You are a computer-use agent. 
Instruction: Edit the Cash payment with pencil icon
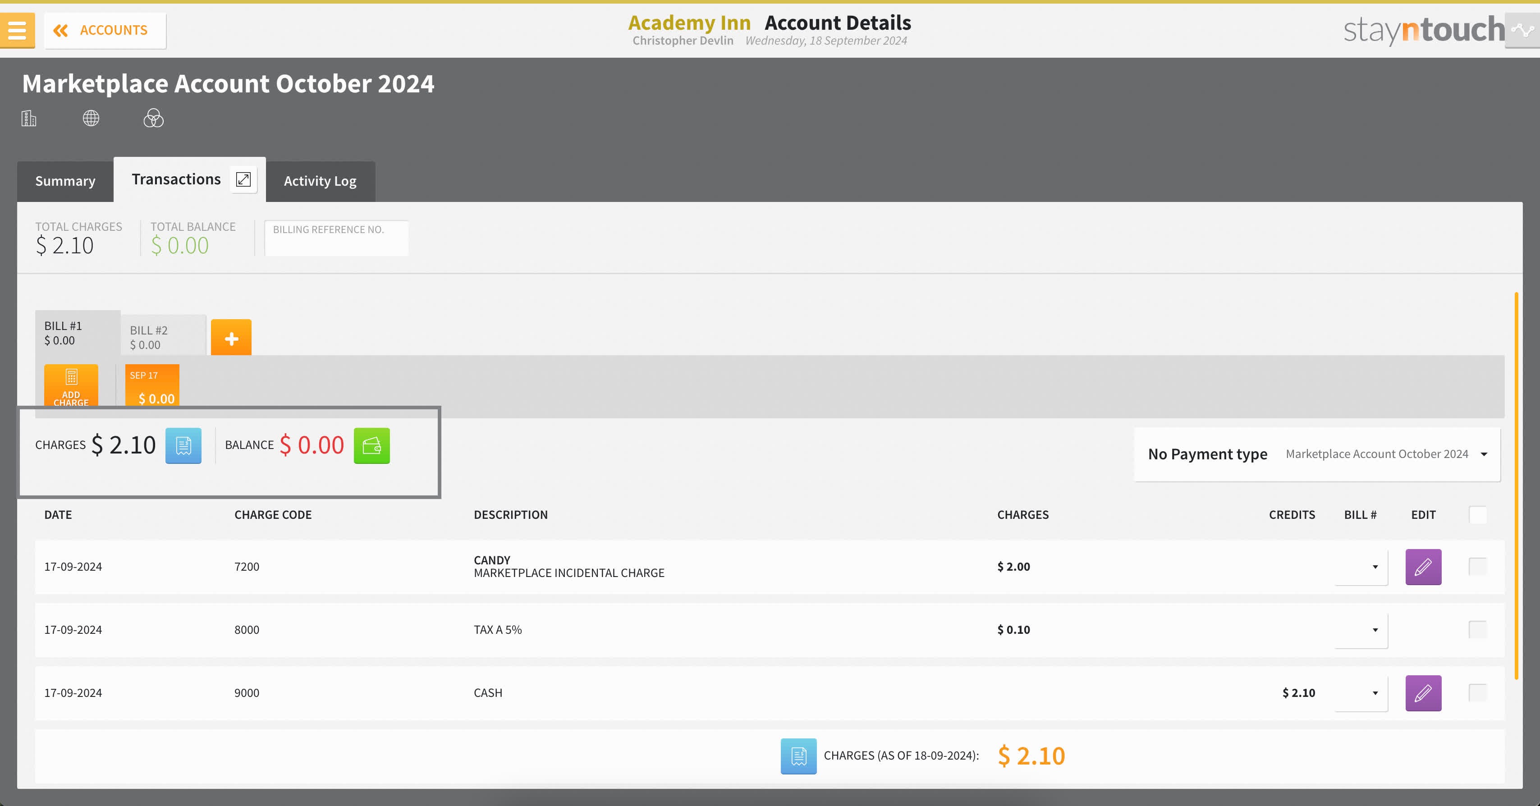click(x=1423, y=693)
